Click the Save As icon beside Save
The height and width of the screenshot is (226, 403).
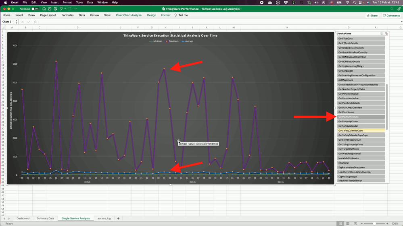click(x=55, y=9)
